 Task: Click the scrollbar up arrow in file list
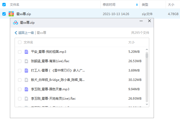pyautogui.click(x=147, y=49)
